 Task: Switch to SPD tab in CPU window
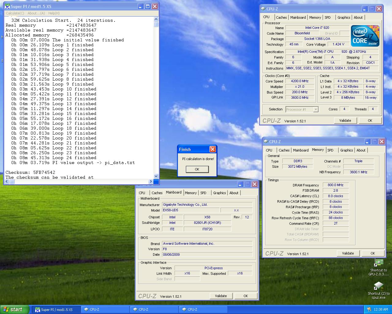(x=328, y=17)
